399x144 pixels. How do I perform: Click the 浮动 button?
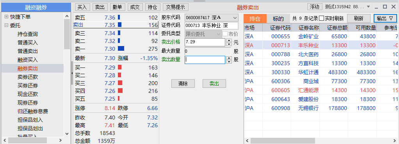(x=315, y=7)
